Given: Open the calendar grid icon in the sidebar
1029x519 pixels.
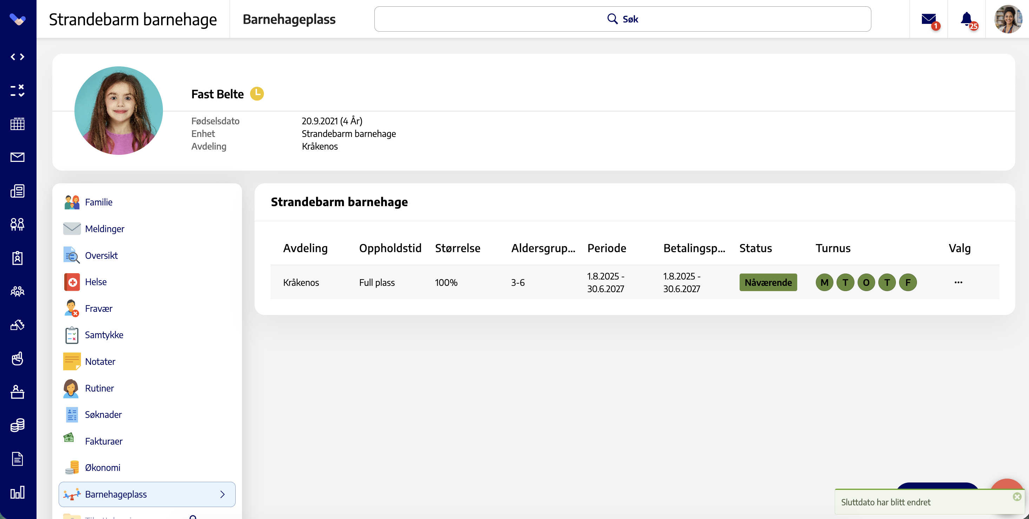Looking at the screenshot, I should (x=18, y=124).
